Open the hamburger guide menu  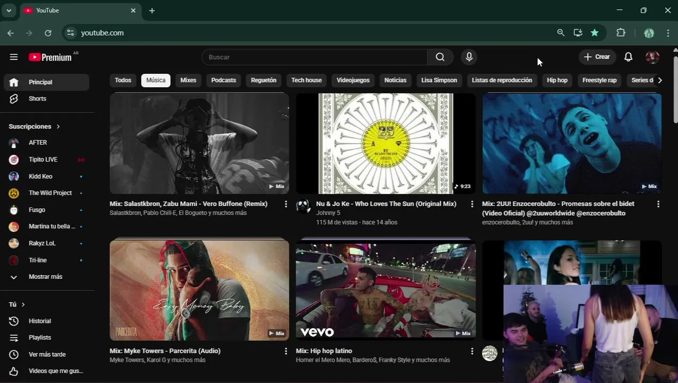[x=14, y=57]
